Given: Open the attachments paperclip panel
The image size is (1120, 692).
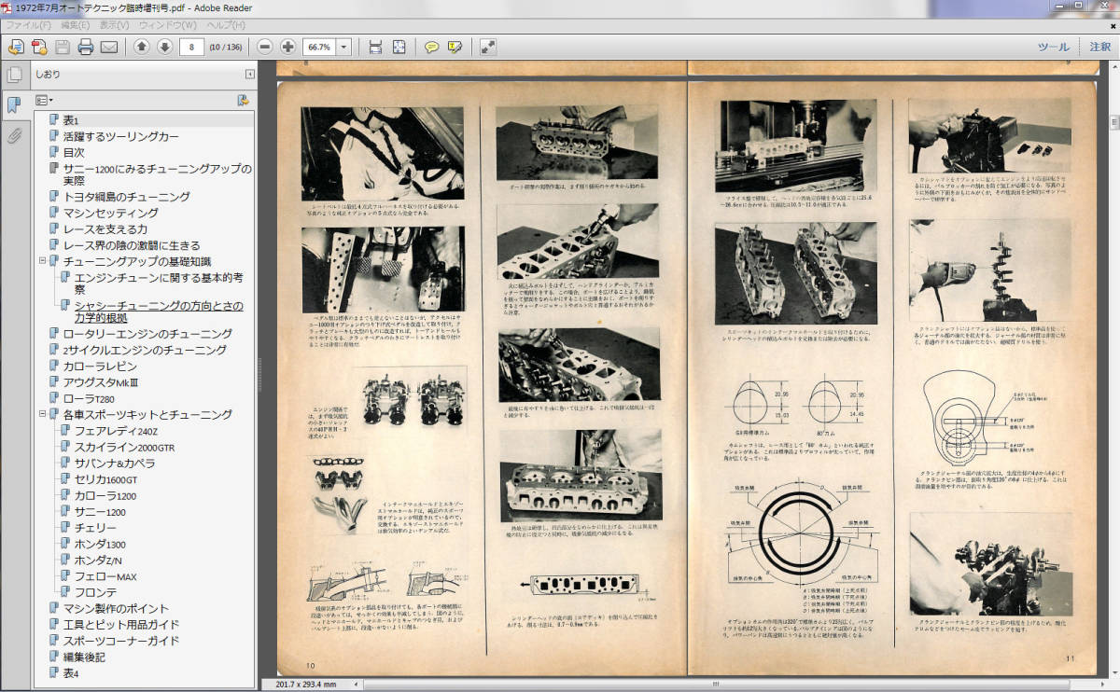Looking at the screenshot, I should tap(14, 136).
